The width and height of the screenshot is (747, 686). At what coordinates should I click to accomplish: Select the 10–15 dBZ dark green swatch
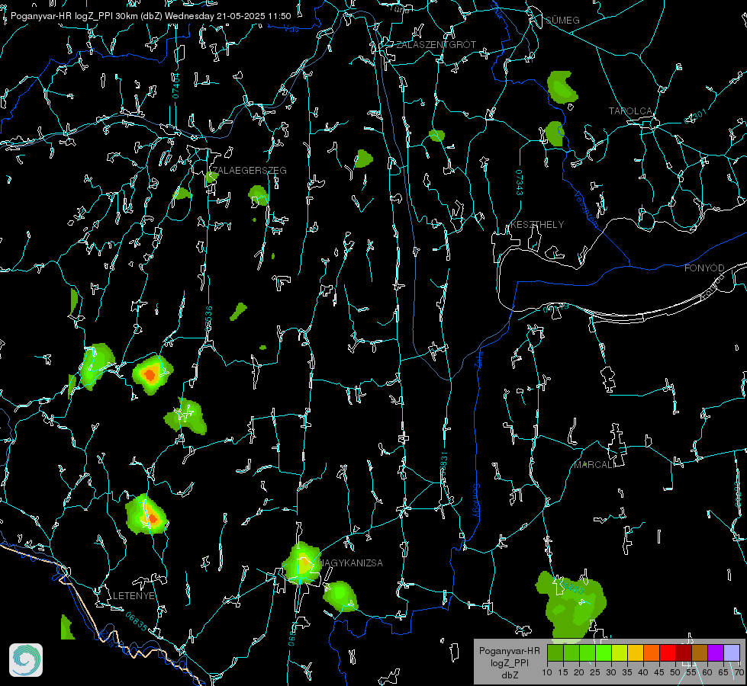(555, 652)
